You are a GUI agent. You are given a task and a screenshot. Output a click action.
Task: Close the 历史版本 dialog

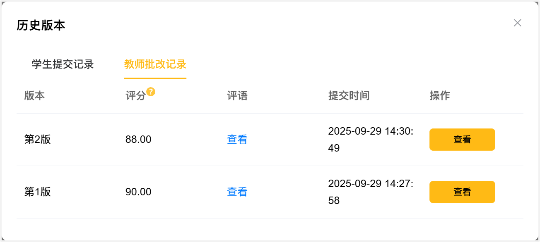[517, 23]
